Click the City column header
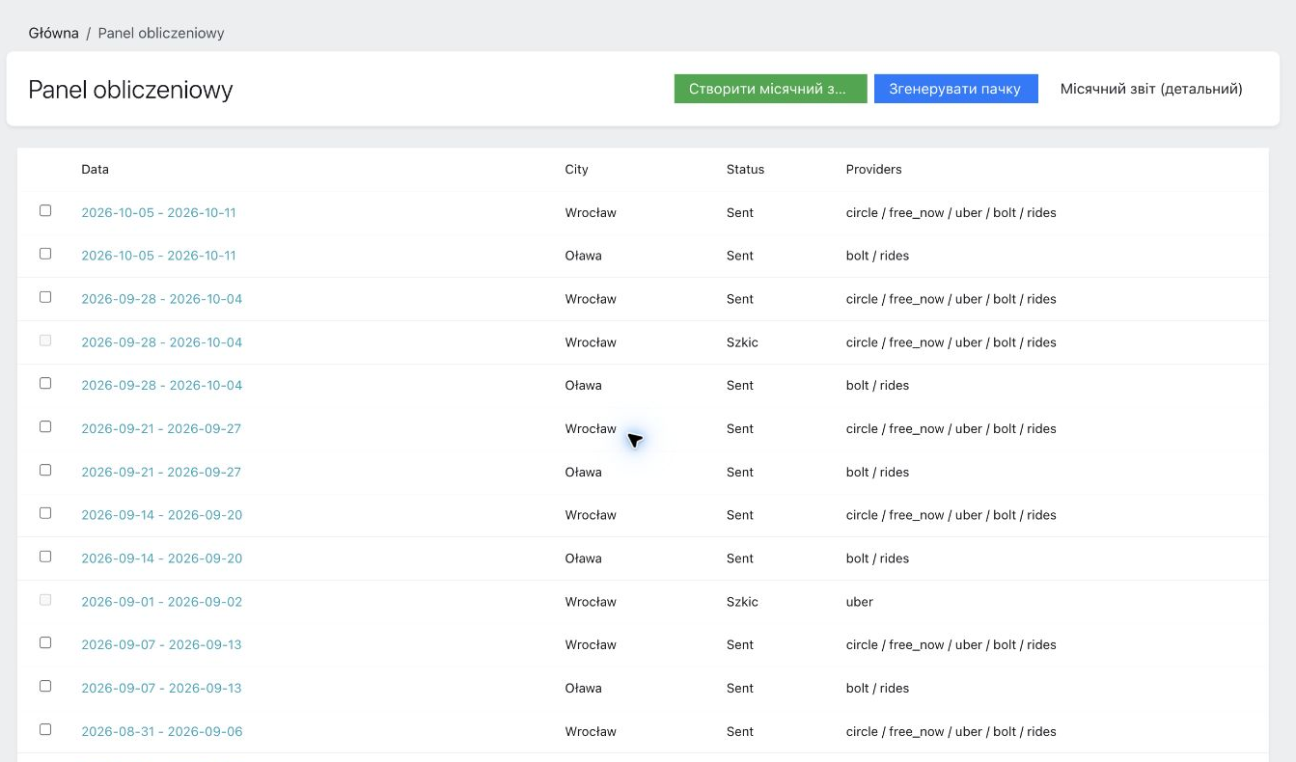 point(576,169)
